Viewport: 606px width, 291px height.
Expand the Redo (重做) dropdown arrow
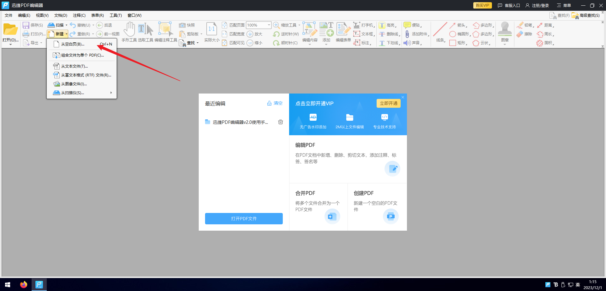(93, 34)
